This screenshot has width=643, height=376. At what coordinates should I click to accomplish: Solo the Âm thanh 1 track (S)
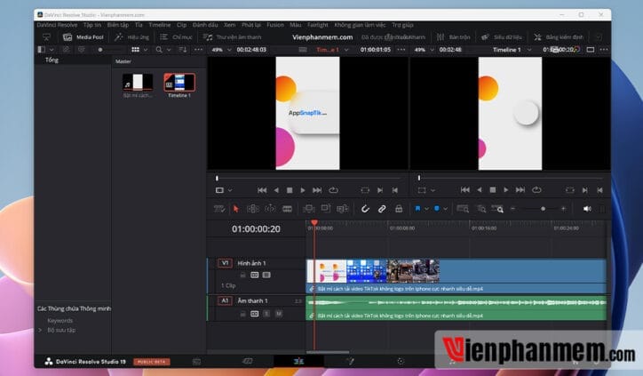[x=266, y=314]
